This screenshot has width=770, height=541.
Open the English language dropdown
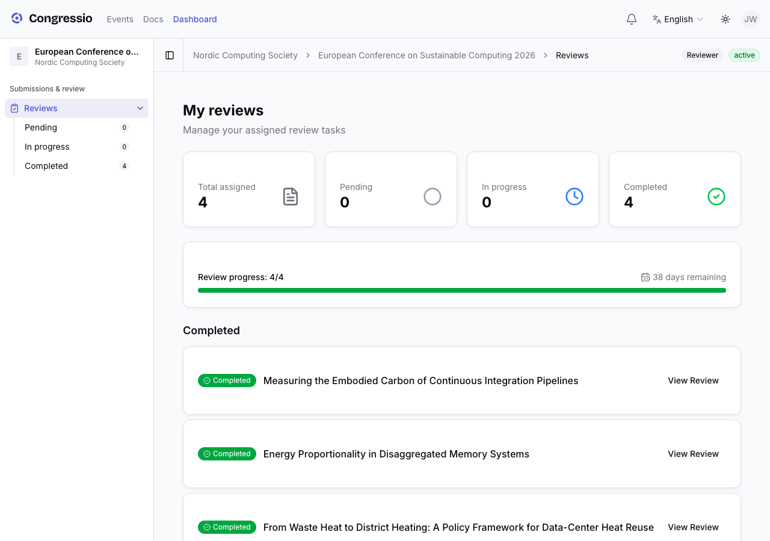pos(677,19)
